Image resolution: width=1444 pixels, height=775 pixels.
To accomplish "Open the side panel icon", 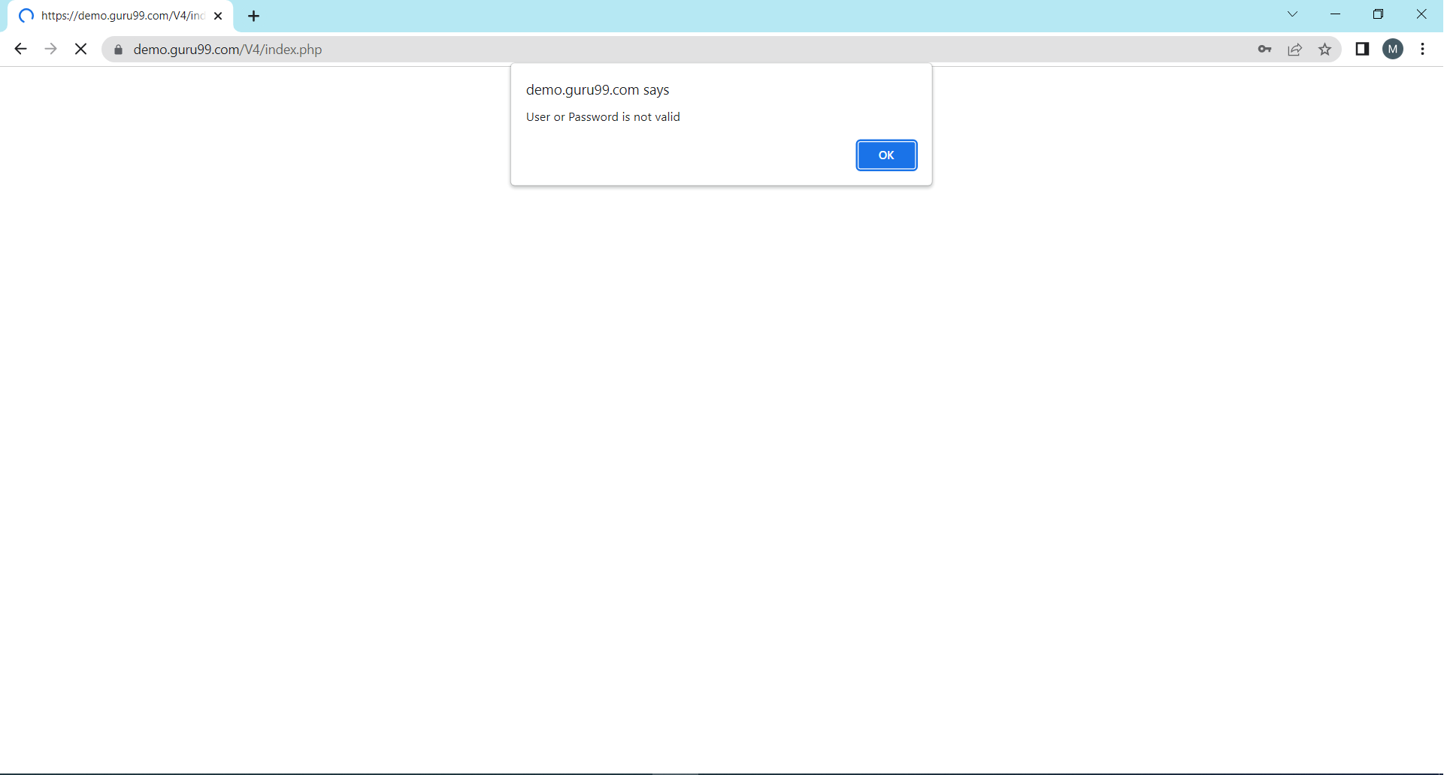I will (1362, 49).
